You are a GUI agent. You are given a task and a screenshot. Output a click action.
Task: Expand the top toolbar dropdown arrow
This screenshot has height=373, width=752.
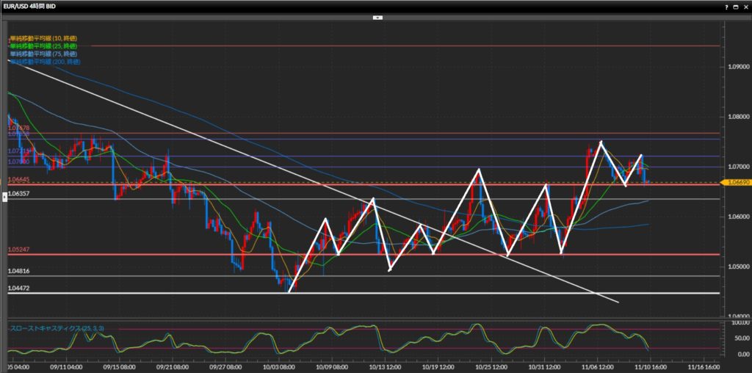tap(376, 17)
